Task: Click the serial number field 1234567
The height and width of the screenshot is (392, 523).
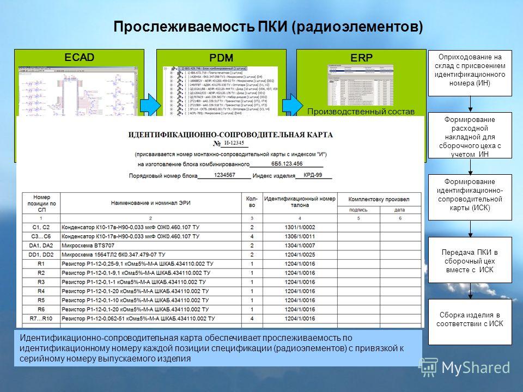Action: pos(224,175)
